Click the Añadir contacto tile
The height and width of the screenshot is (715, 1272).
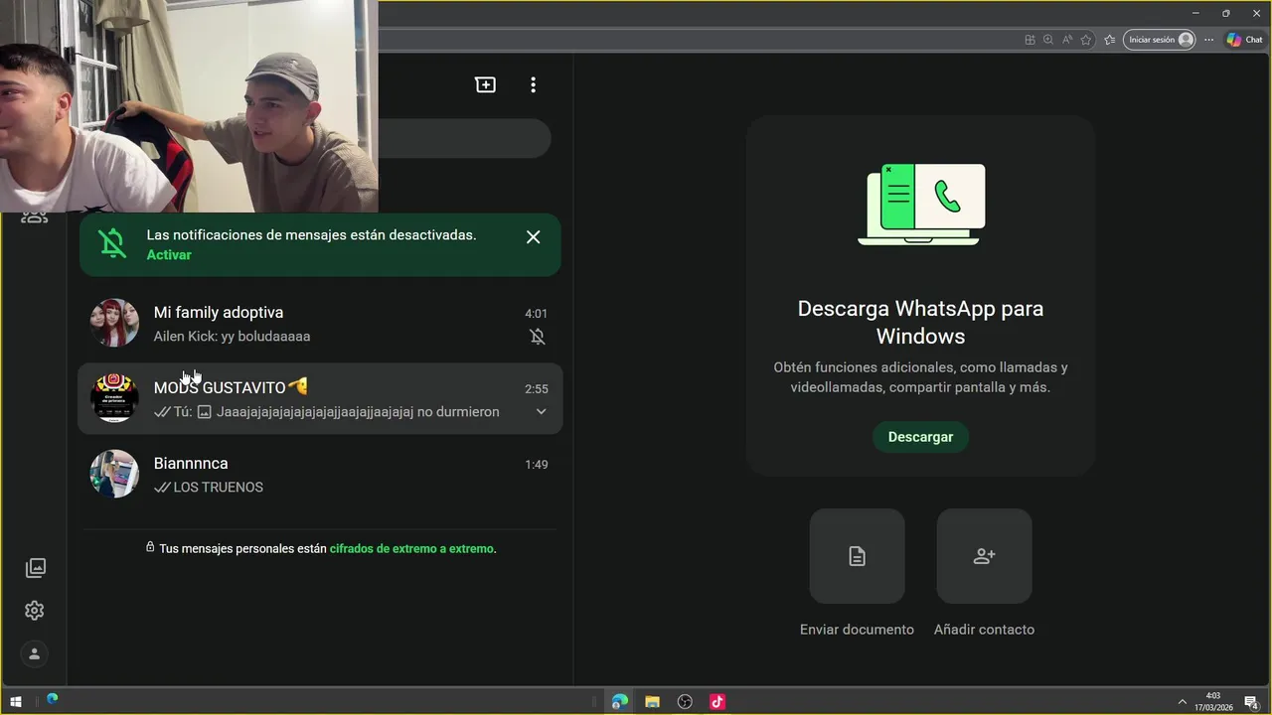click(x=984, y=556)
